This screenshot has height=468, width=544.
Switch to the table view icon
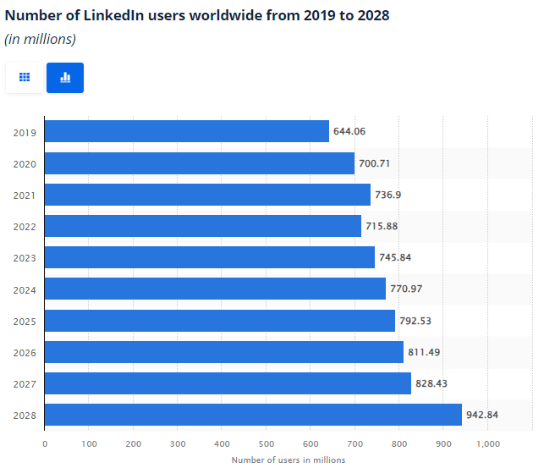point(25,78)
